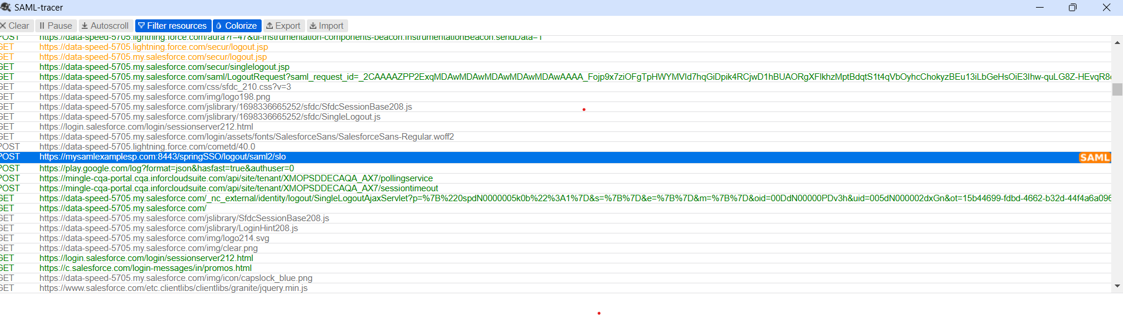The width and height of the screenshot is (1123, 315).
Task: Select the sfdc/SingleLogout.js request
Action: [556, 117]
